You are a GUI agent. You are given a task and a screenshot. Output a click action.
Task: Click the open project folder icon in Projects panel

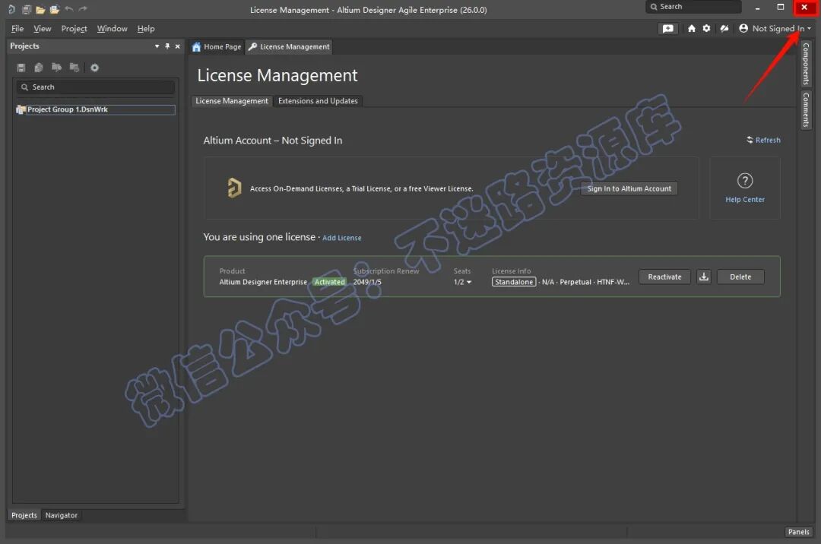click(56, 68)
